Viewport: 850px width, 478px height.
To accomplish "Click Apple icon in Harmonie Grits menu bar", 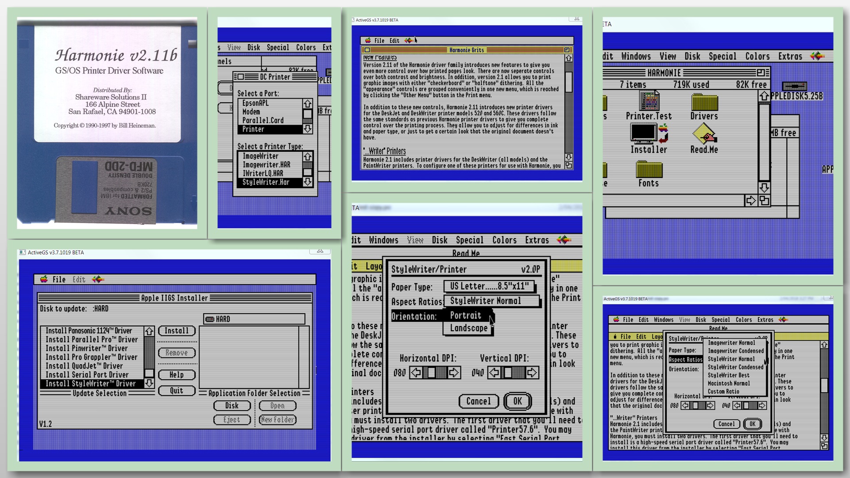I will click(368, 40).
